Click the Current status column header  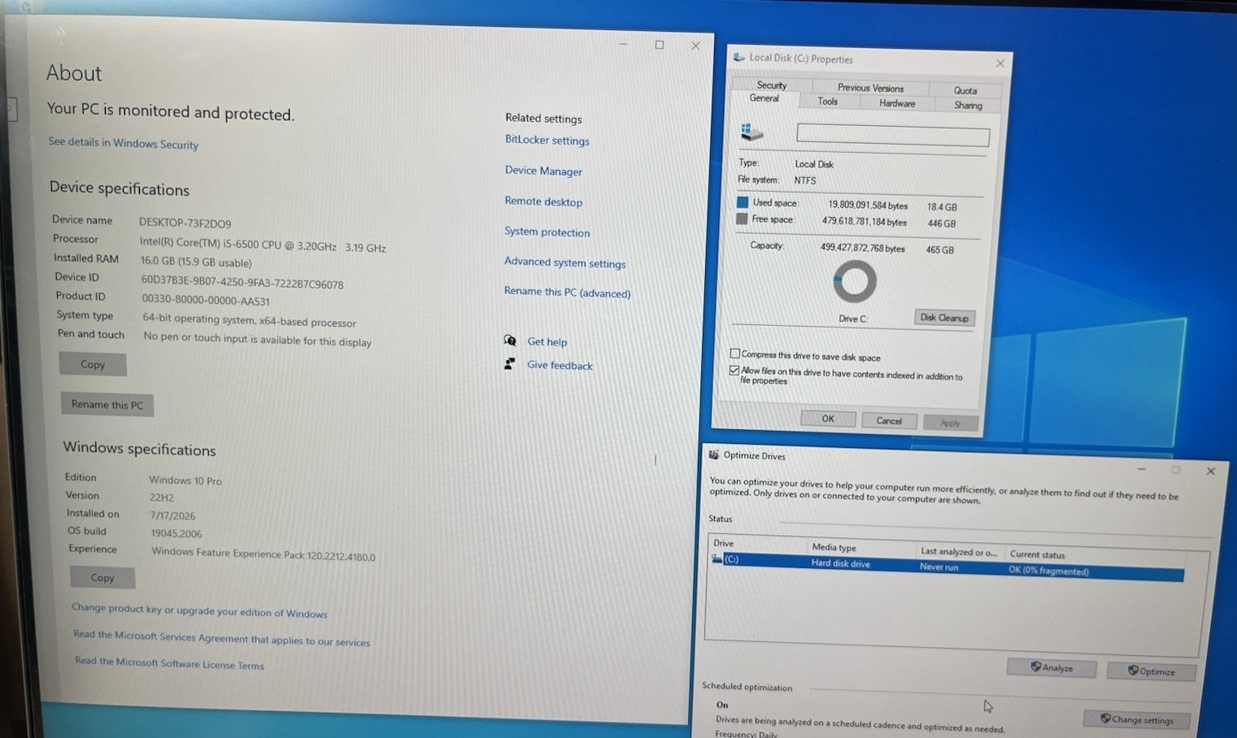pyautogui.click(x=1094, y=555)
